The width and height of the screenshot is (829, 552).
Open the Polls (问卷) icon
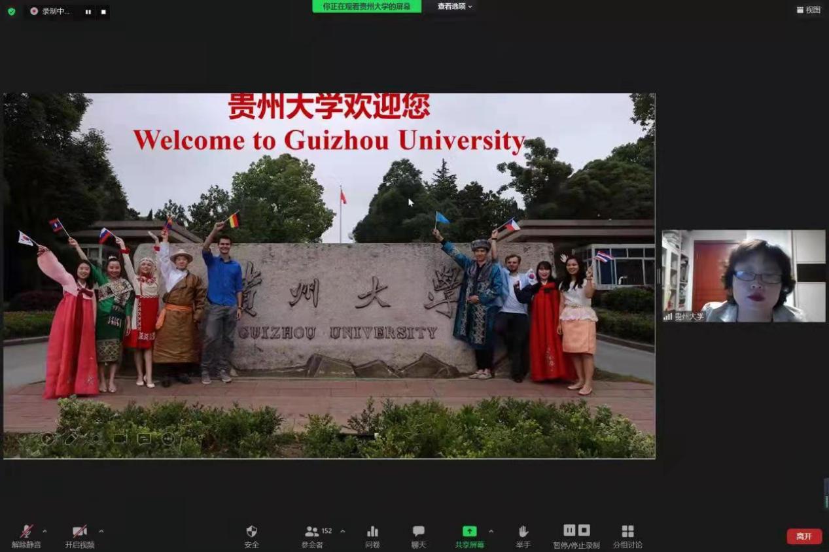(x=372, y=532)
